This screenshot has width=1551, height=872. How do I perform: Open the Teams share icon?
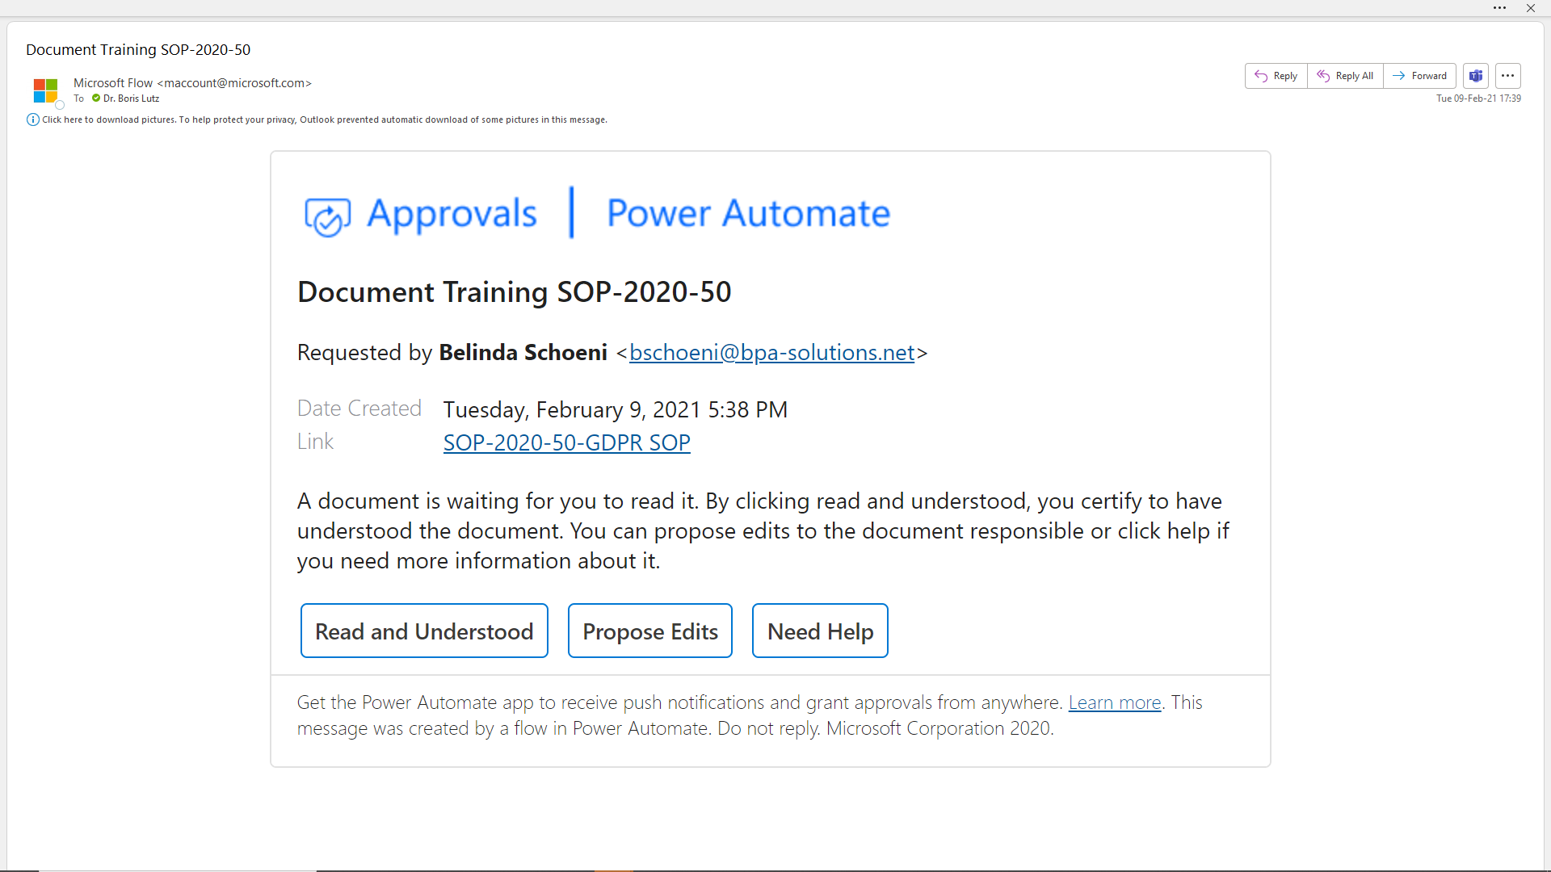pyautogui.click(x=1476, y=76)
